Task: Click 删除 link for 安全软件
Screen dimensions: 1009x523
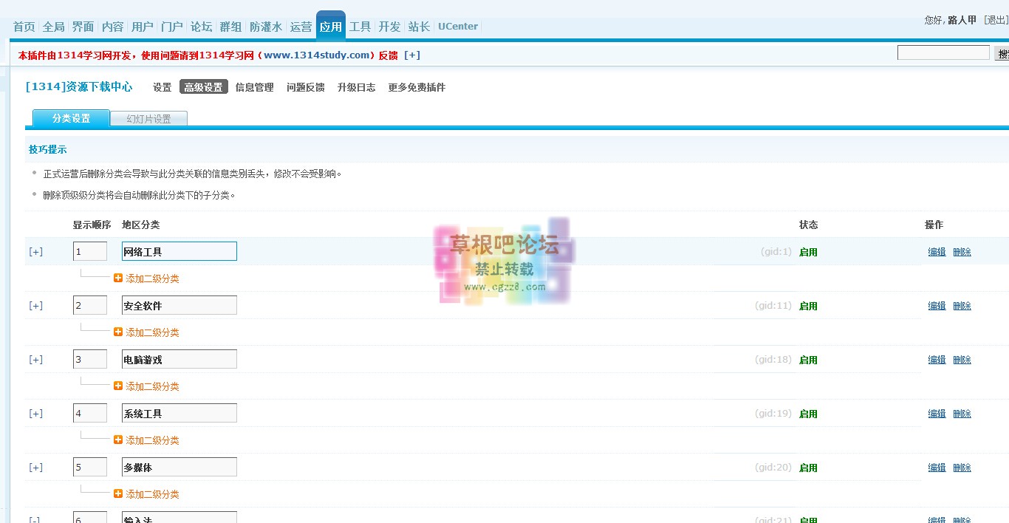Action: tap(962, 306)
